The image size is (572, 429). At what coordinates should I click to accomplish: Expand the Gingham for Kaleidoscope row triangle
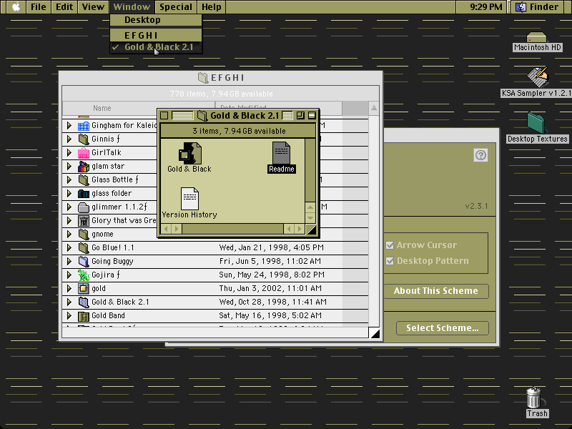point(69,126)
